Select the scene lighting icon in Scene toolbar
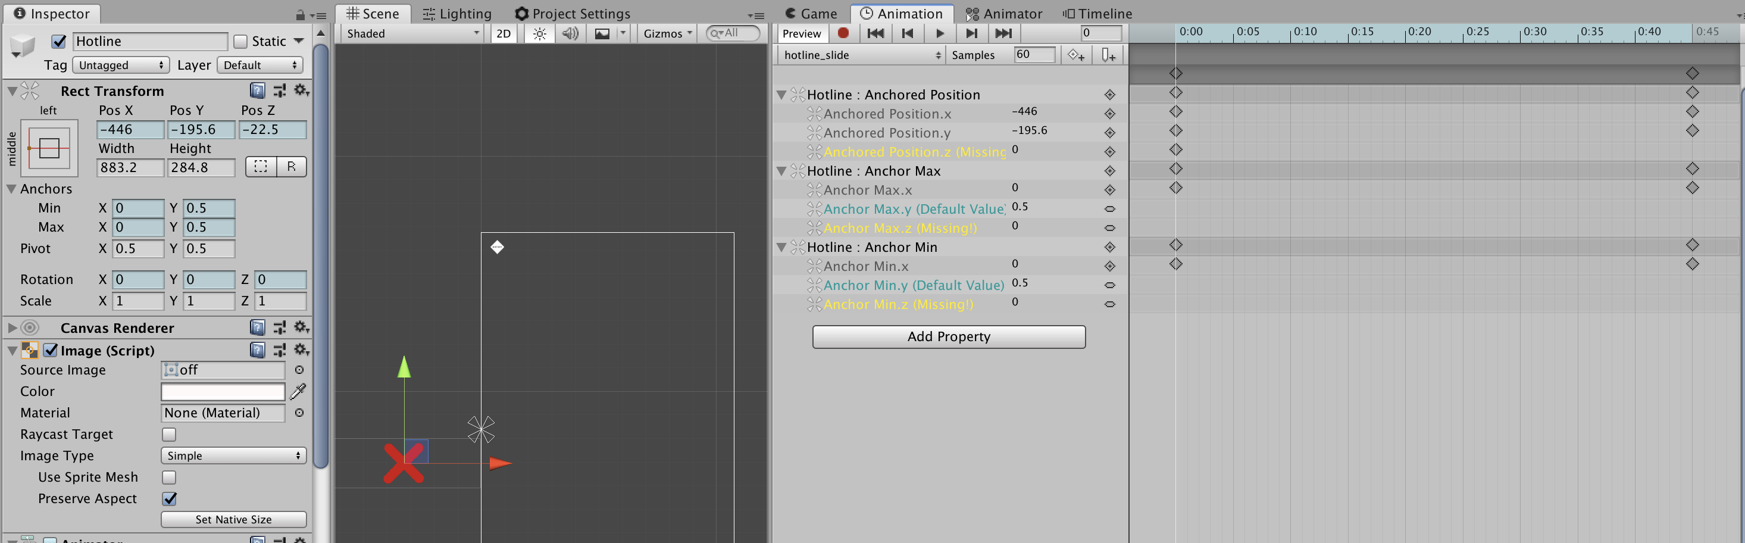This screenshot has width=1745, height=543. click(539, 33)
